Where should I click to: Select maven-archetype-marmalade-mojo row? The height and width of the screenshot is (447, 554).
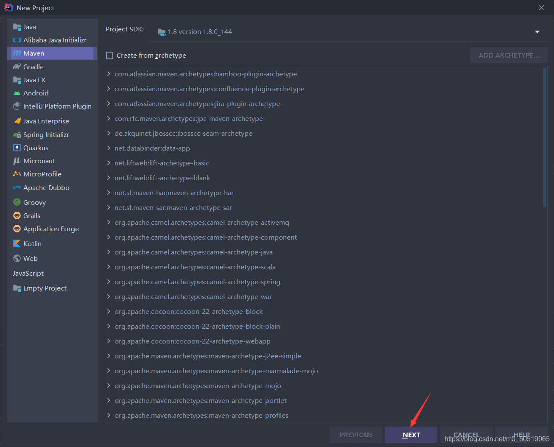pos(325,371)
